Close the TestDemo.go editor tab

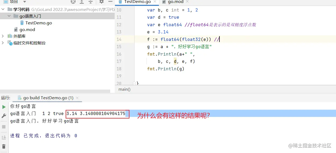pos(155,2)
